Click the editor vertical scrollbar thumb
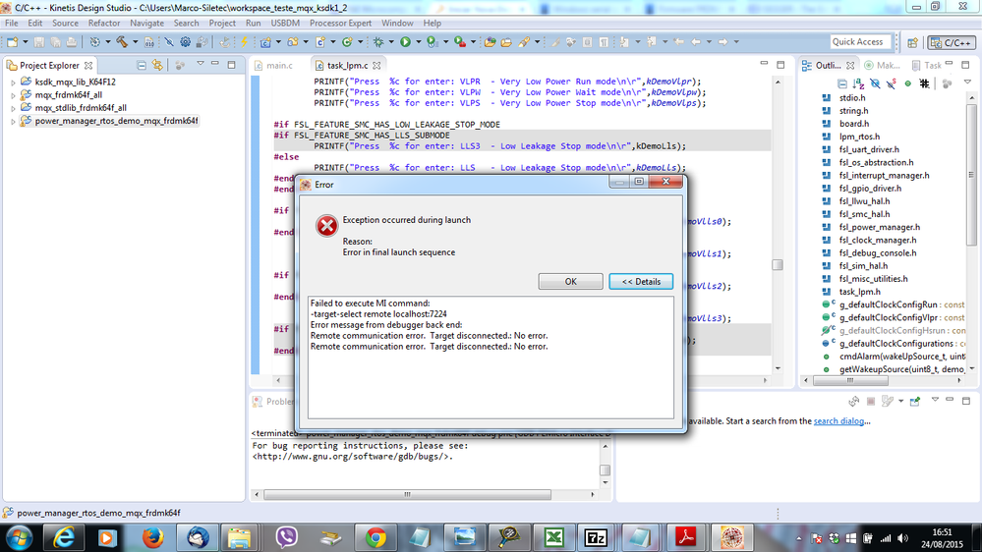This screenshot has width=982, height=552. point(778,265)
